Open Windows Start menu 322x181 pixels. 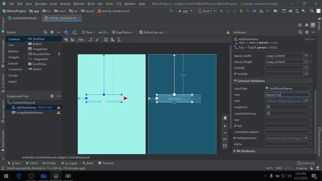(6, 176)
